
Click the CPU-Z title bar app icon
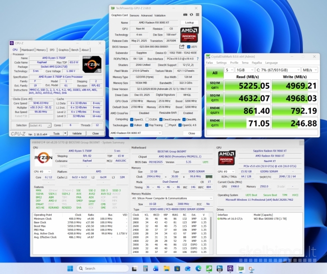[12, 43]
